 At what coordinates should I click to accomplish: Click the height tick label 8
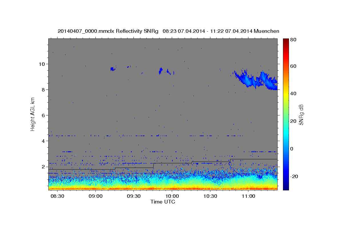44,89
